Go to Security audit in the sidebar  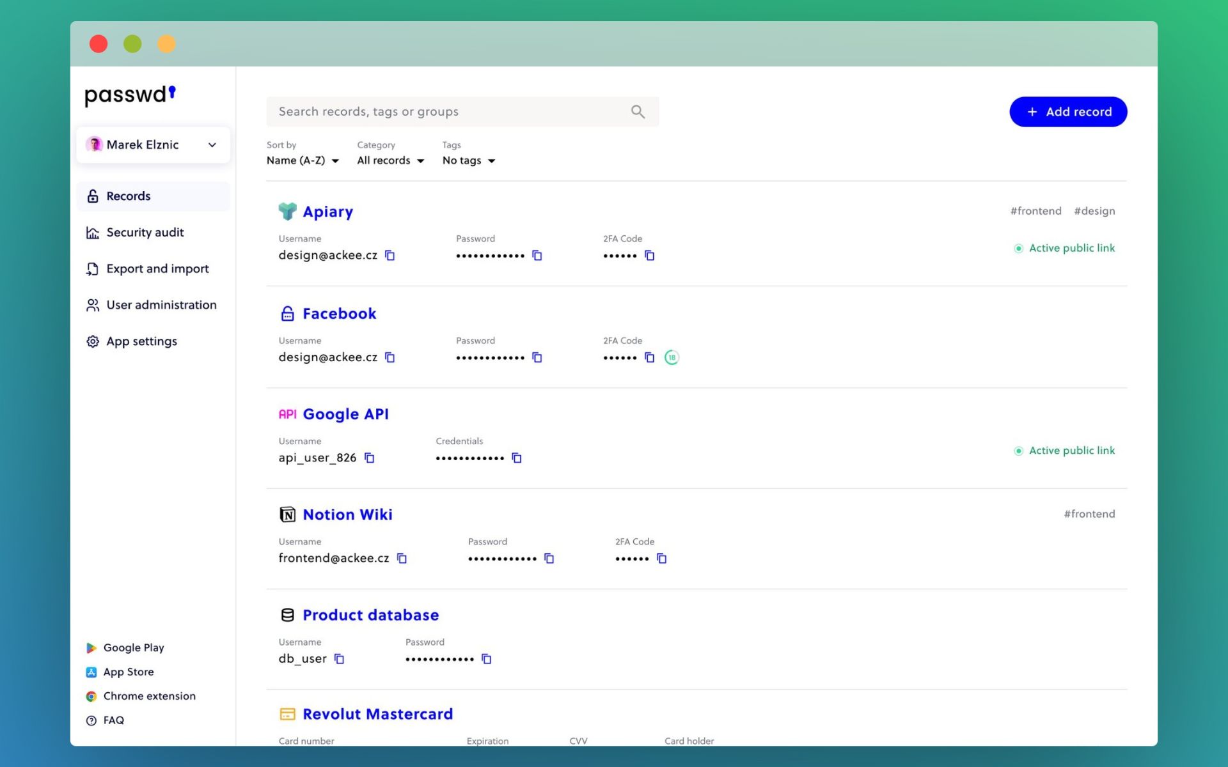point(145,233)
